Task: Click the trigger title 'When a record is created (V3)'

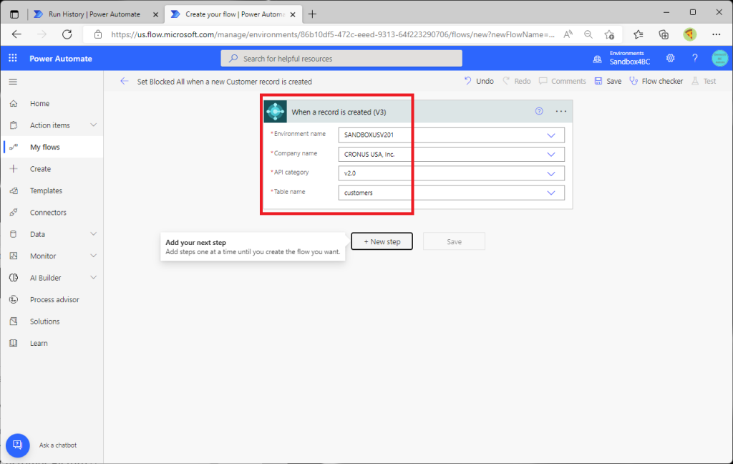Action: click(339, 112)
